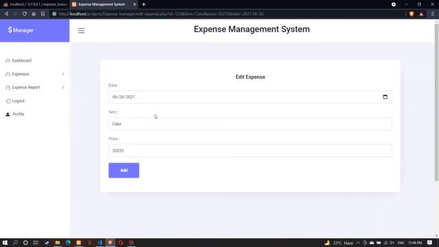Click the Add button

[123, 170]
